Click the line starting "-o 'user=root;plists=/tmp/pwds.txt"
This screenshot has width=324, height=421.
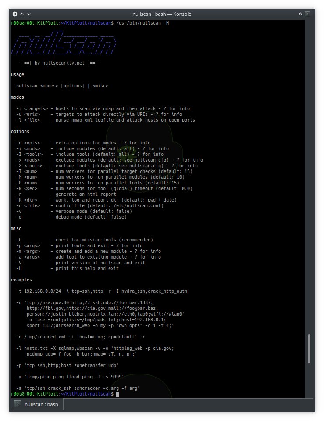(x=96, y=320)
